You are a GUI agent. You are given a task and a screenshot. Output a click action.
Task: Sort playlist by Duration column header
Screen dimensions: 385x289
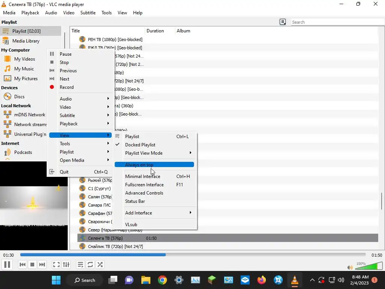160,31
